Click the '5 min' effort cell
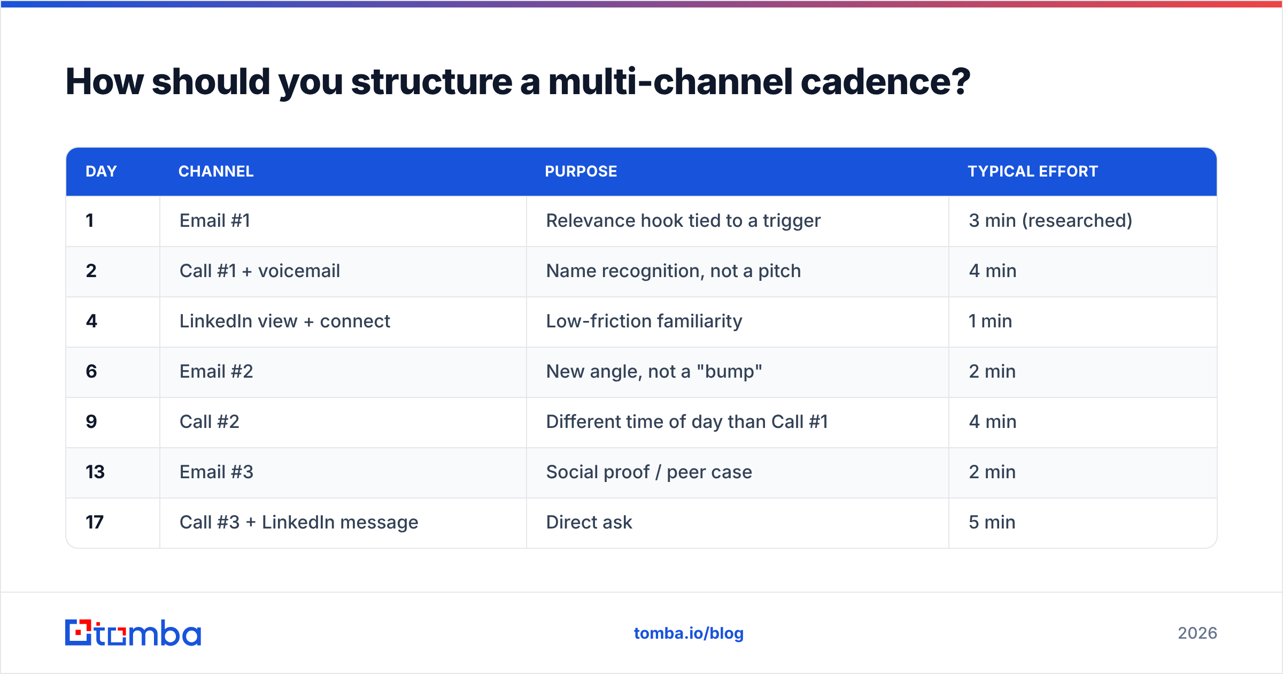 1083,523
